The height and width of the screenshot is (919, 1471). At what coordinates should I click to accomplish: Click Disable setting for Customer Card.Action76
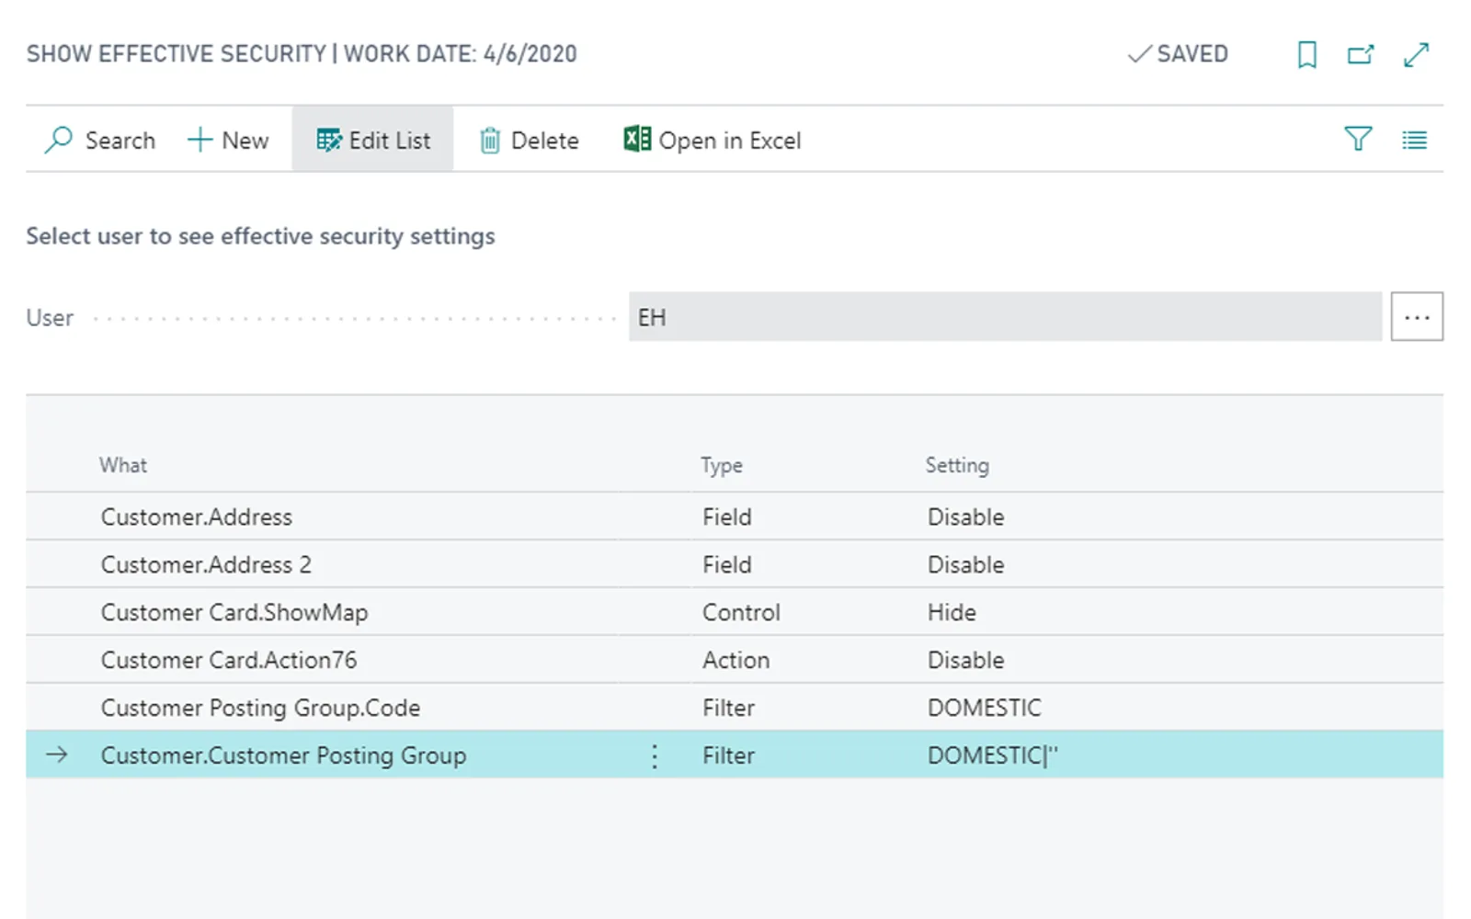[965, 660]
